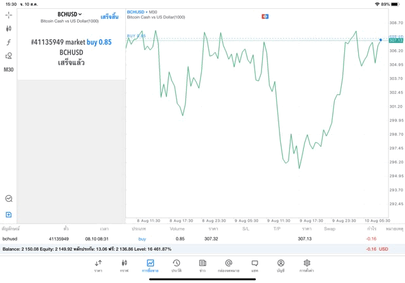
Task: Open BCHUSD • M30 chart title dropdown
Action: click(x=142, y=12)
